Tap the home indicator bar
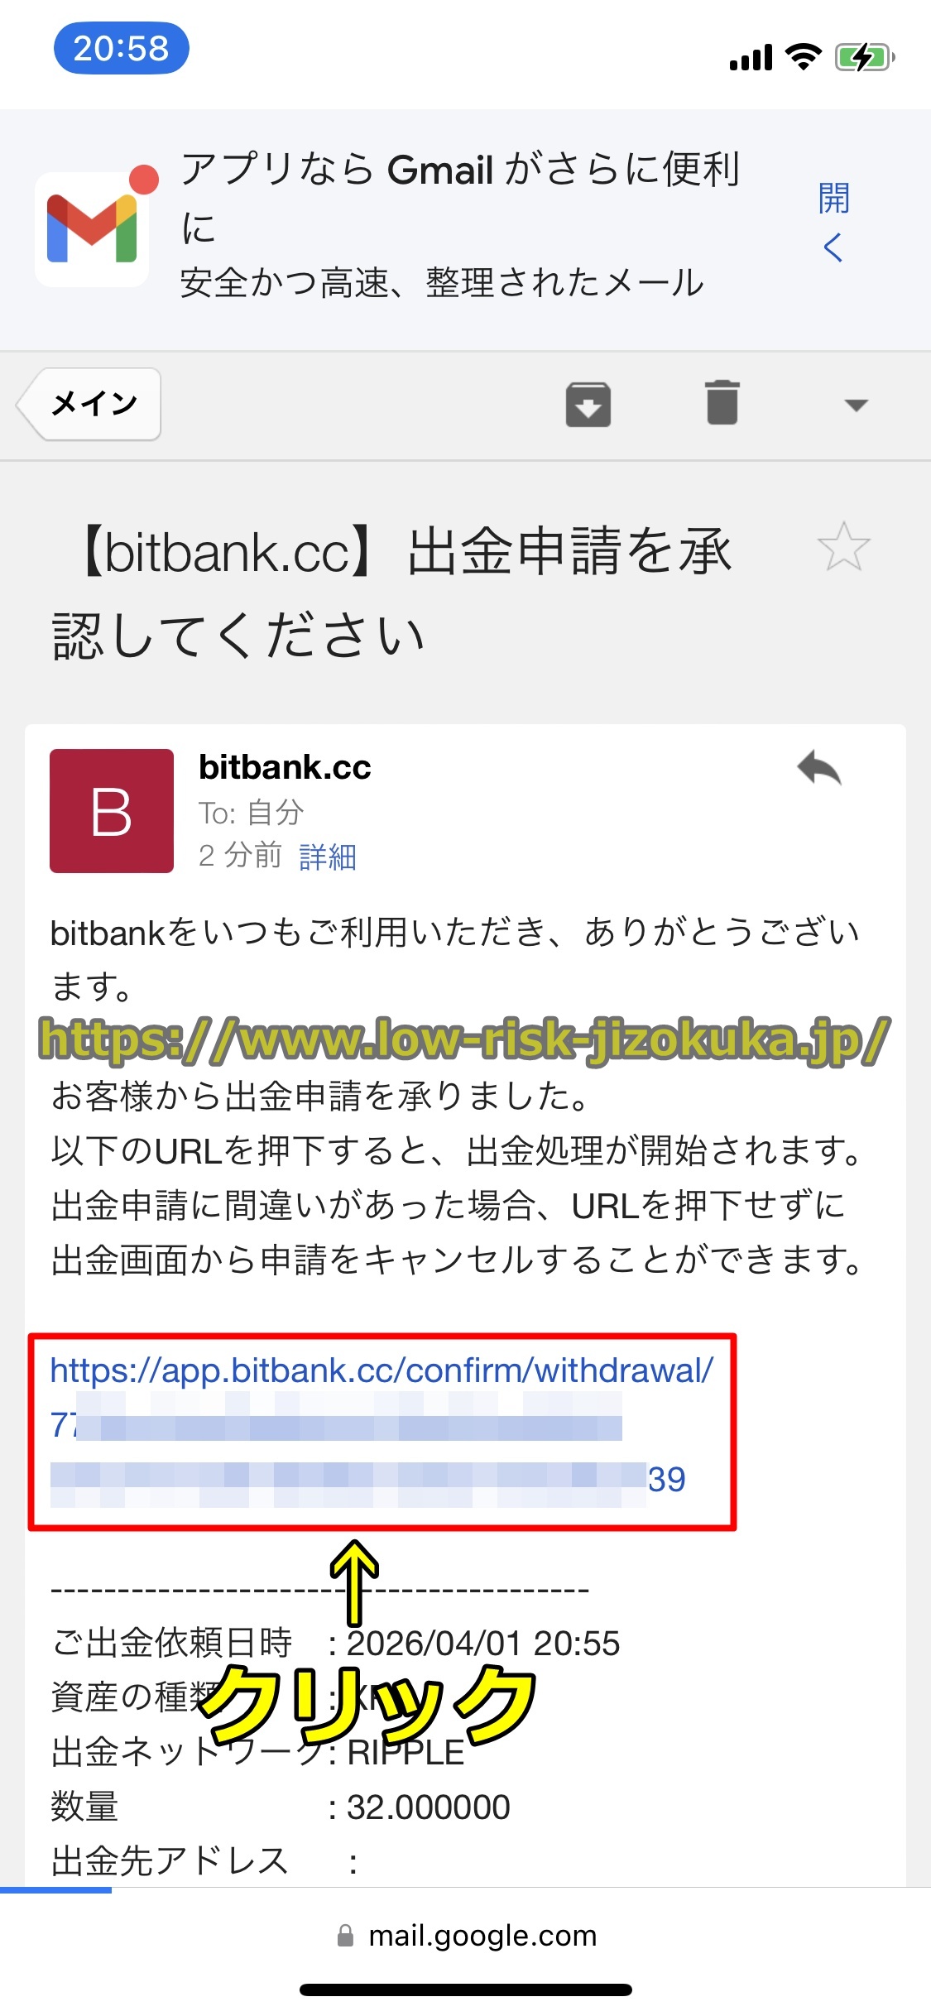 (466, 1990)
